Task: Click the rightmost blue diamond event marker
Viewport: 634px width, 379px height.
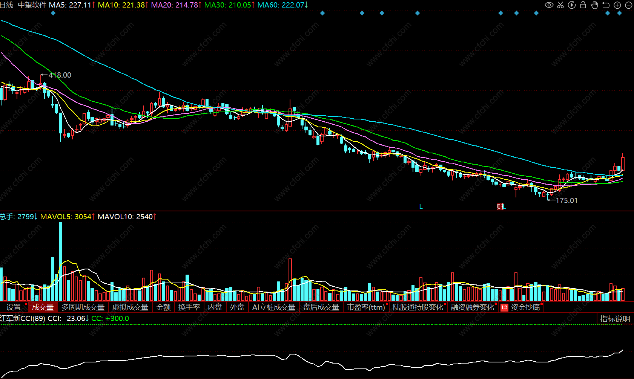Action: point(619,13)
